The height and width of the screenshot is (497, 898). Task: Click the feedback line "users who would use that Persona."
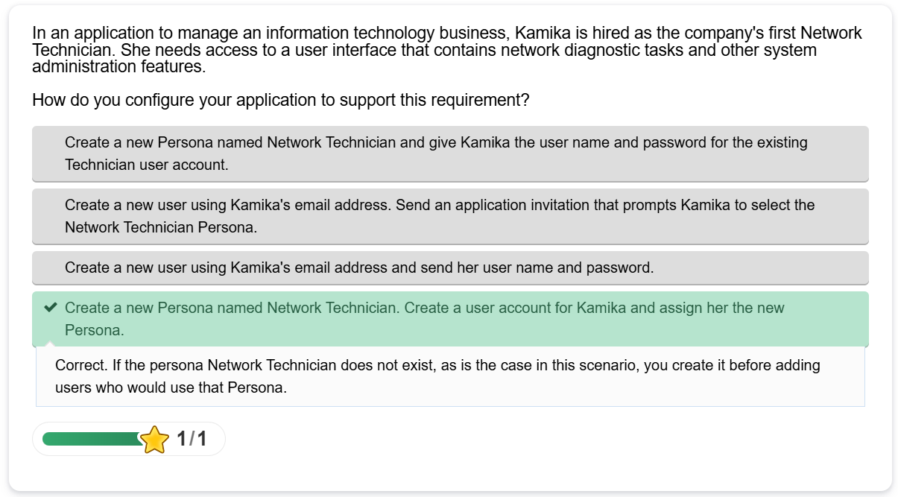coord(171,388)
